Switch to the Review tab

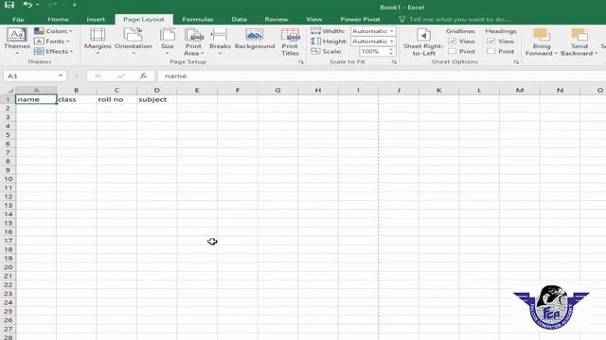point(276,19)
